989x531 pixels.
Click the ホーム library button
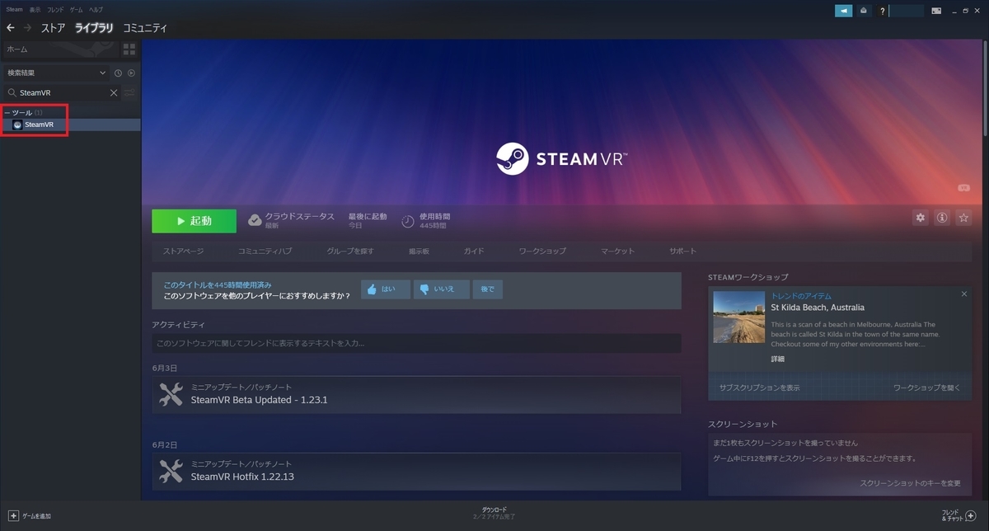pyautogui.click(x=59, y=49)
